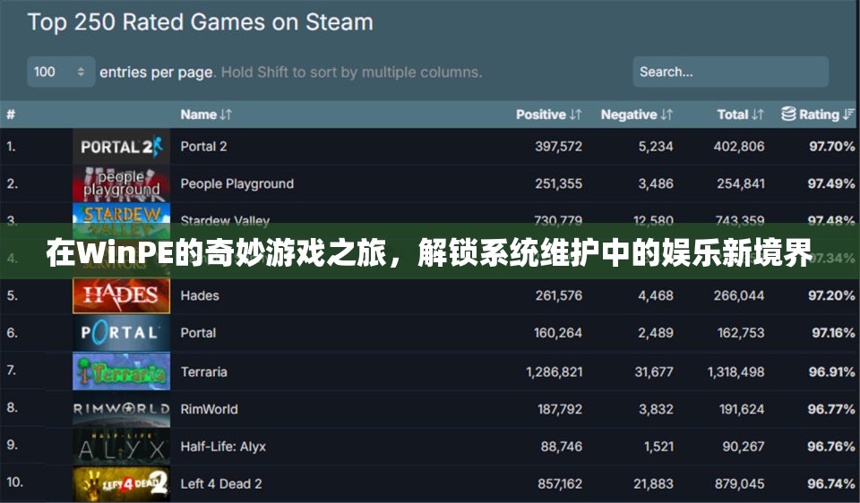Click the Left 4 Dead 2 thumbnail
Viewport: 860px width, 503px height.
point(121,484)
